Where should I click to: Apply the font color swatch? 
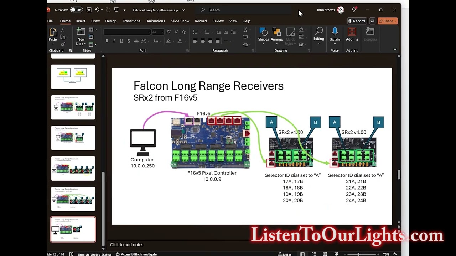point(180,41)
